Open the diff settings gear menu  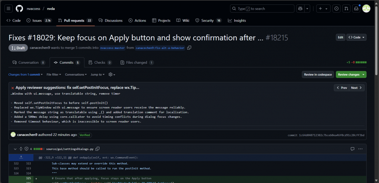[112, 74]
